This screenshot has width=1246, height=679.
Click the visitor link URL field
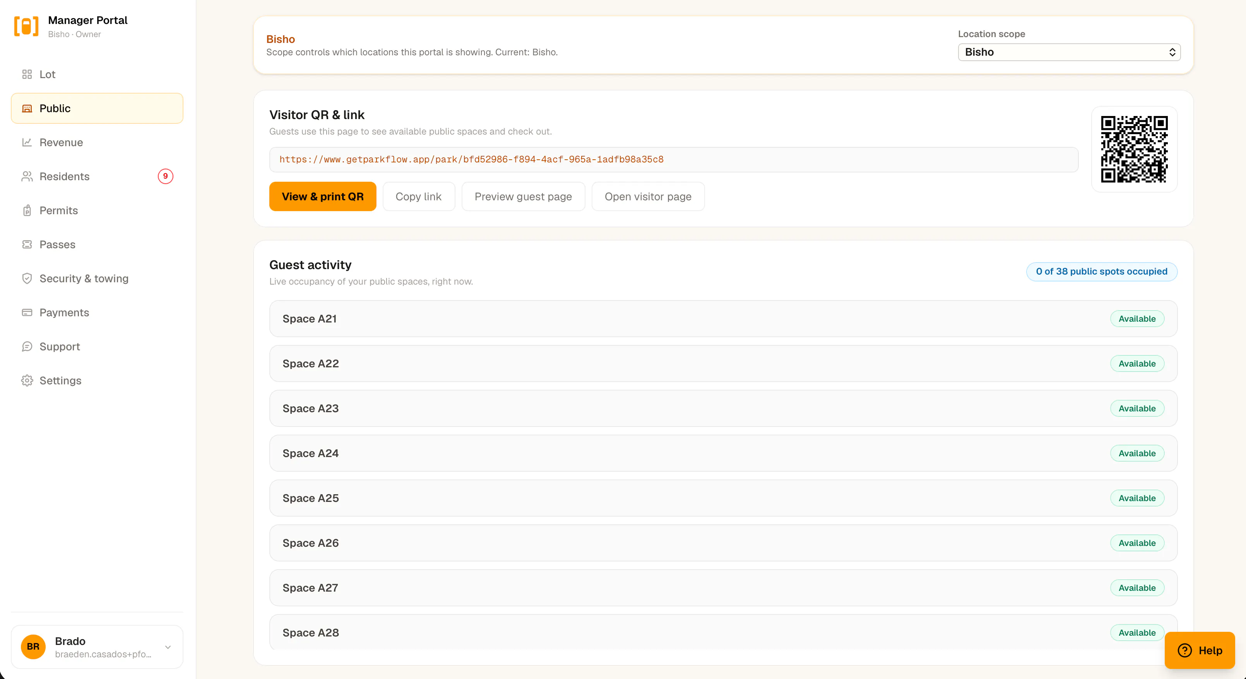(x=674, y=159)
